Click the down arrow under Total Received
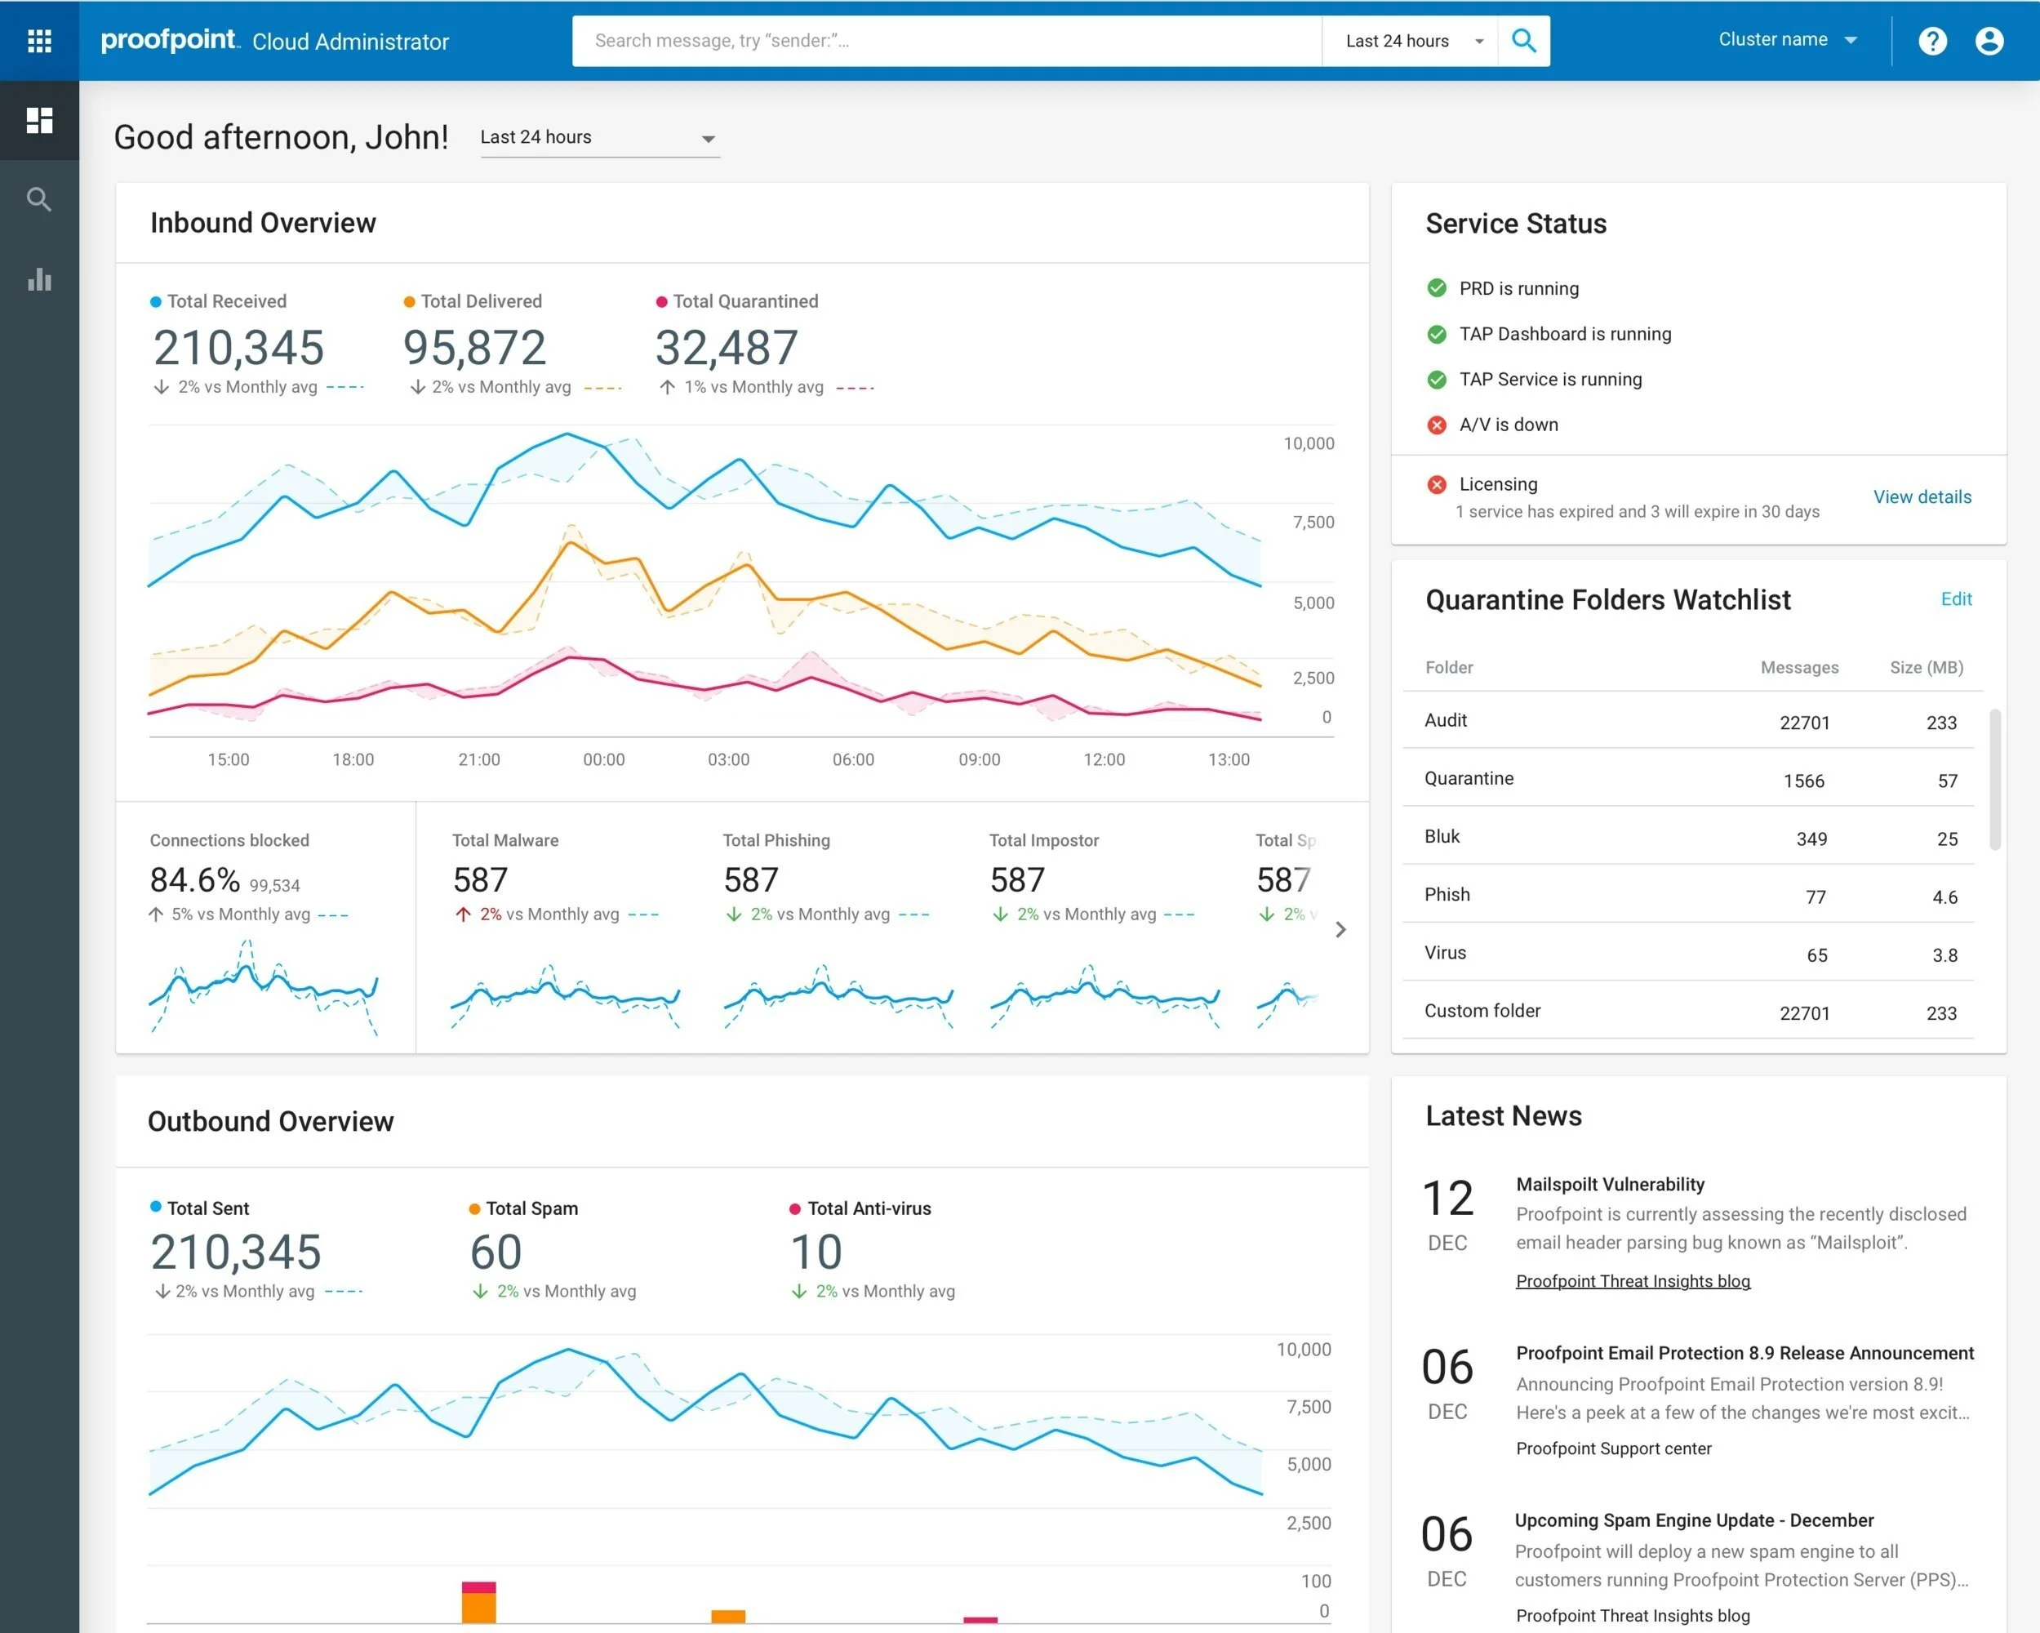The image size is (2040, 1633). click(x=162, y=387)
